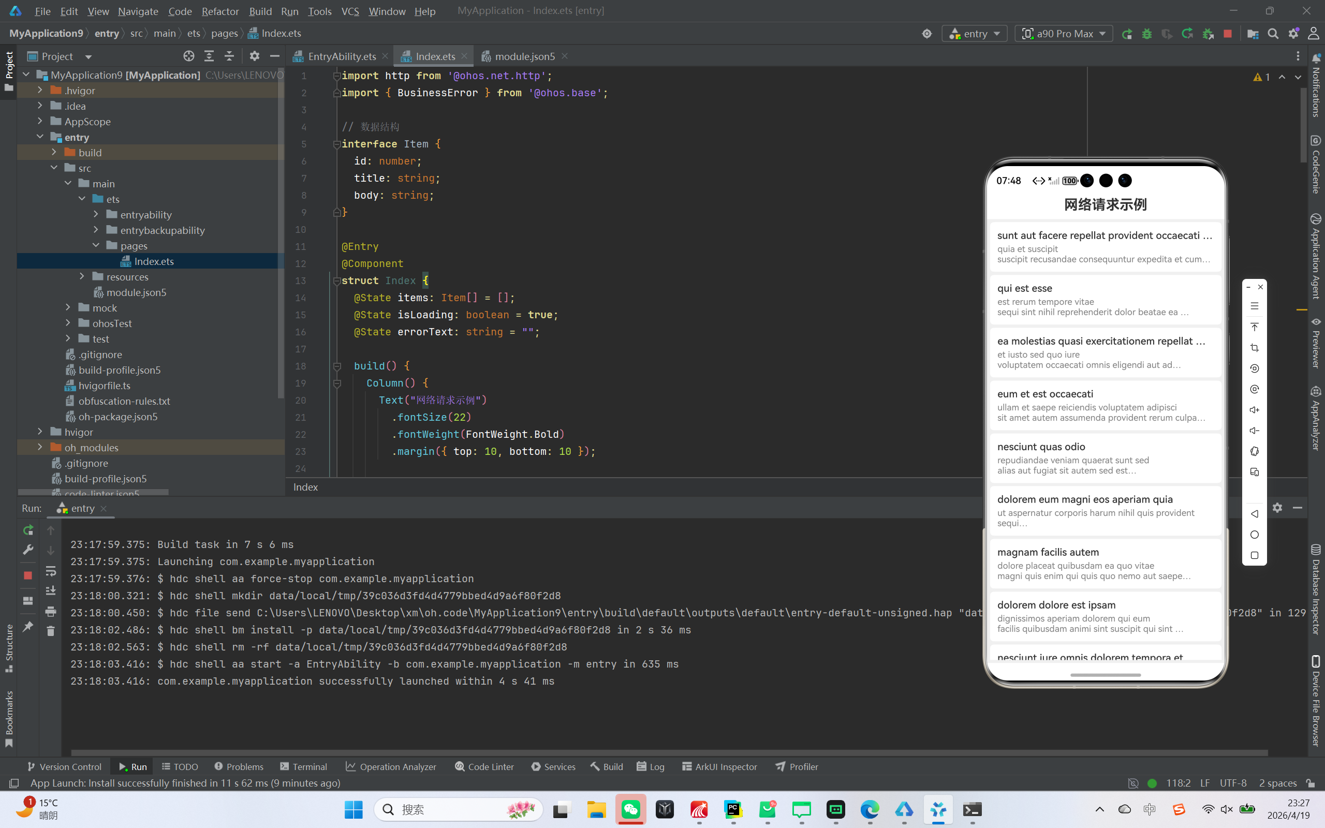The height and width of the screenshot is (828, 1325).
Task: Click the green Debug bug icon
Action: [1146, 34]
